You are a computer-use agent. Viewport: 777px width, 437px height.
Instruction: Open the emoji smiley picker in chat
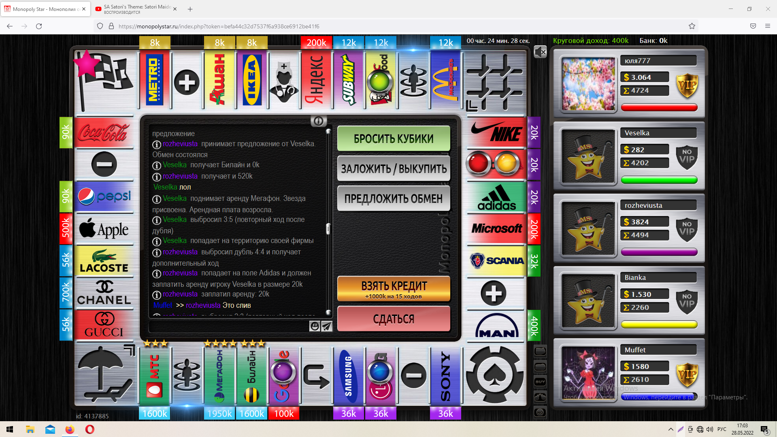tap(315, 326)
